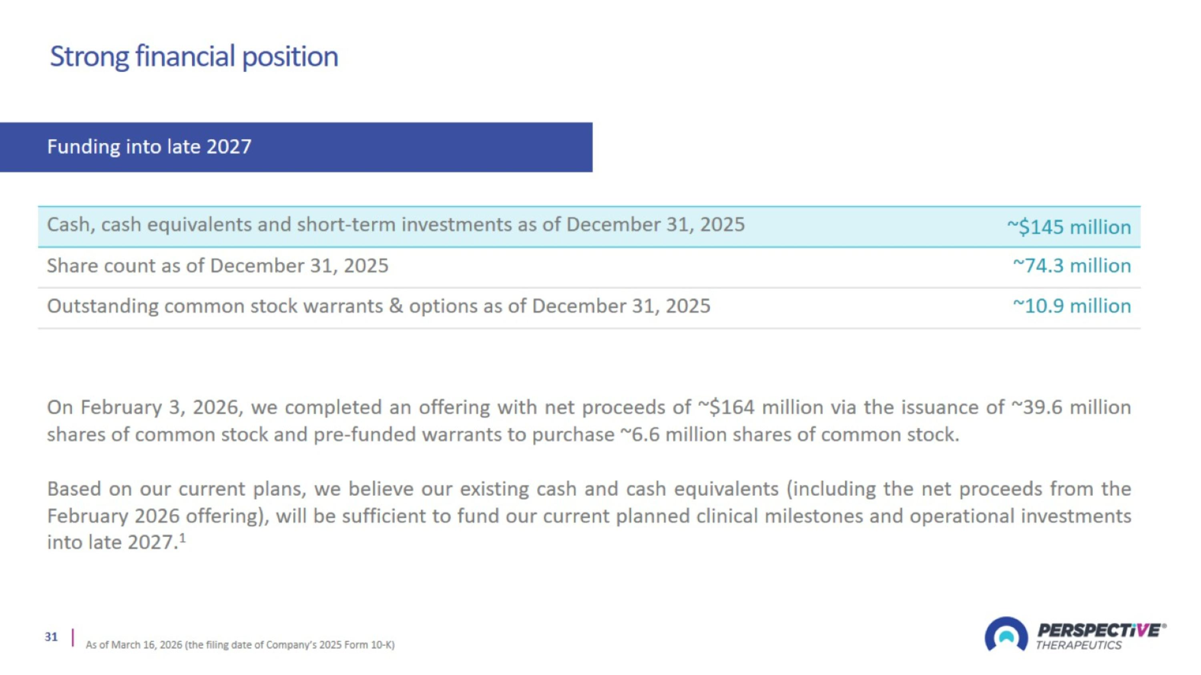Click the "Funding into late 2027" blue banner

pos(295,147)
